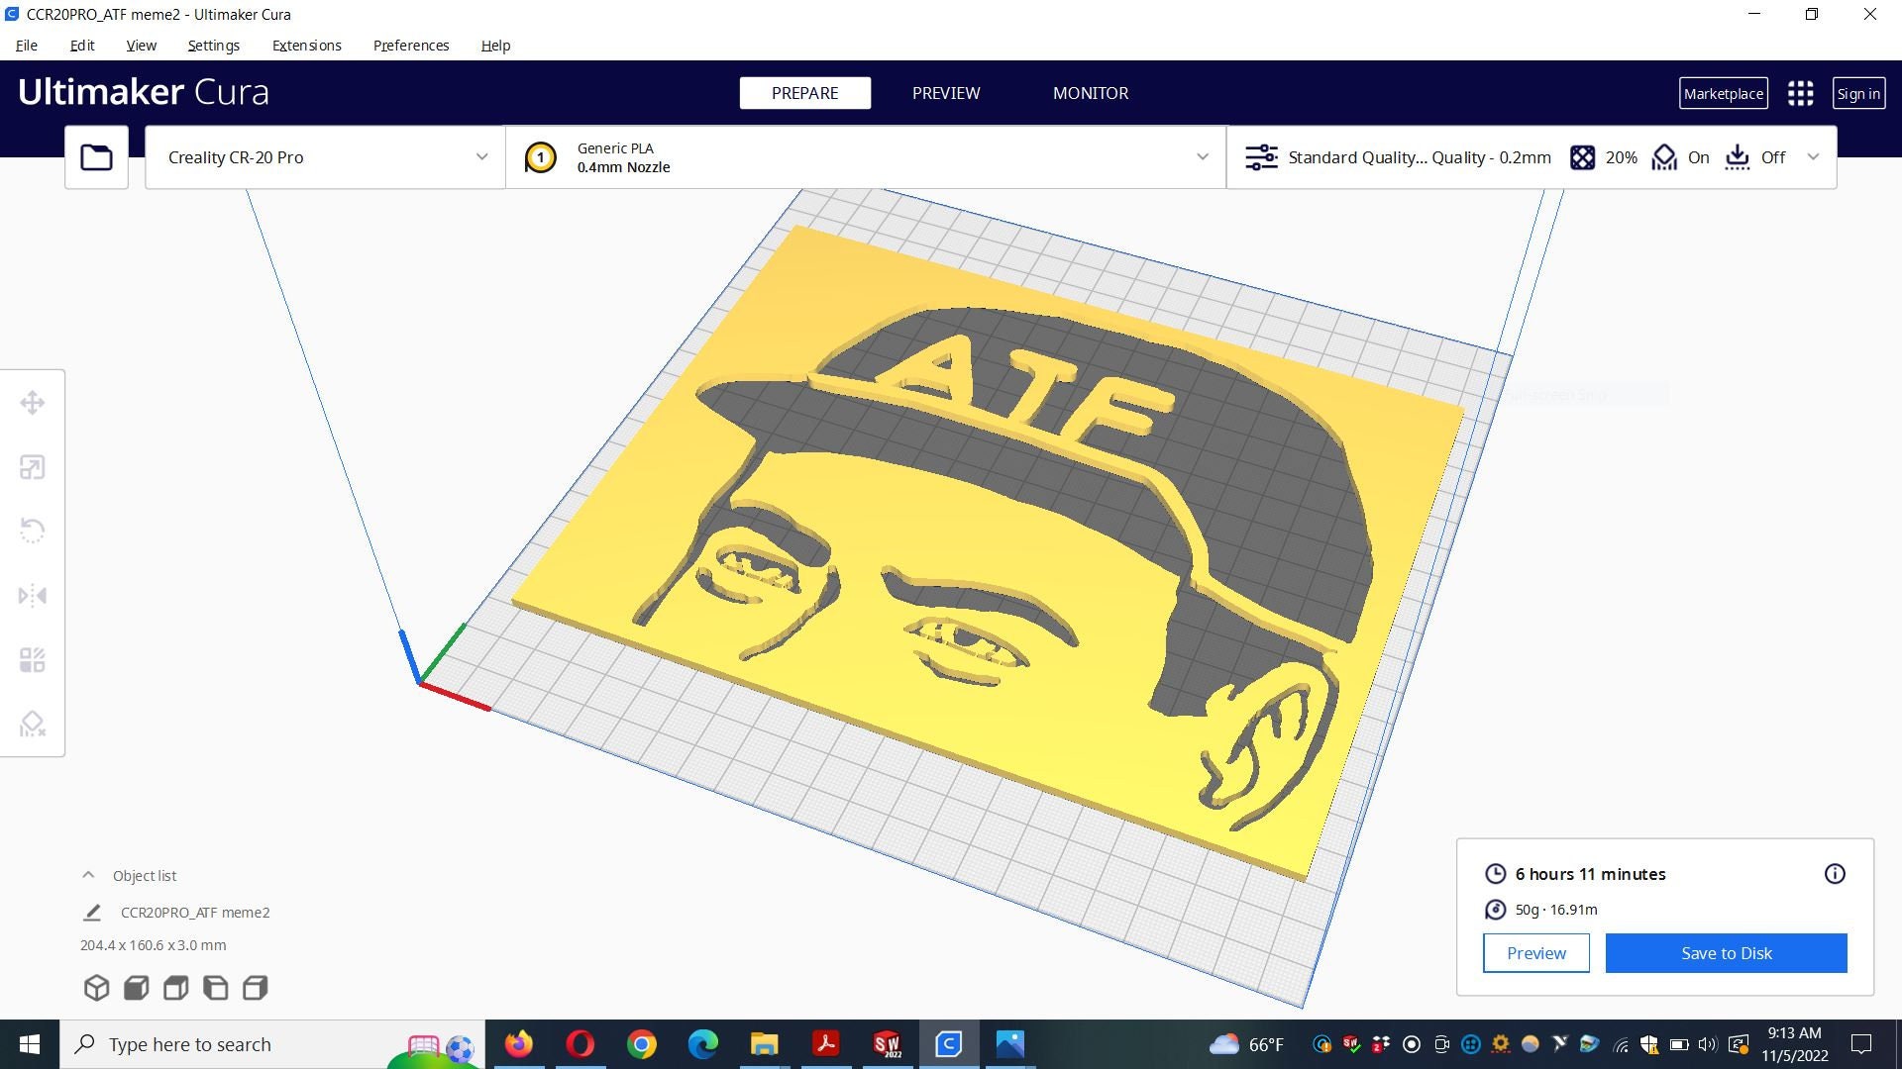1902x1069 pixels.
Task: Click the Save to Disk button
Action: pyautogui.click(x=1726, y=952)
